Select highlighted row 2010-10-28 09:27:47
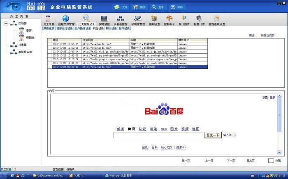This screenshot has height=179, width=288. pos(128,67)
